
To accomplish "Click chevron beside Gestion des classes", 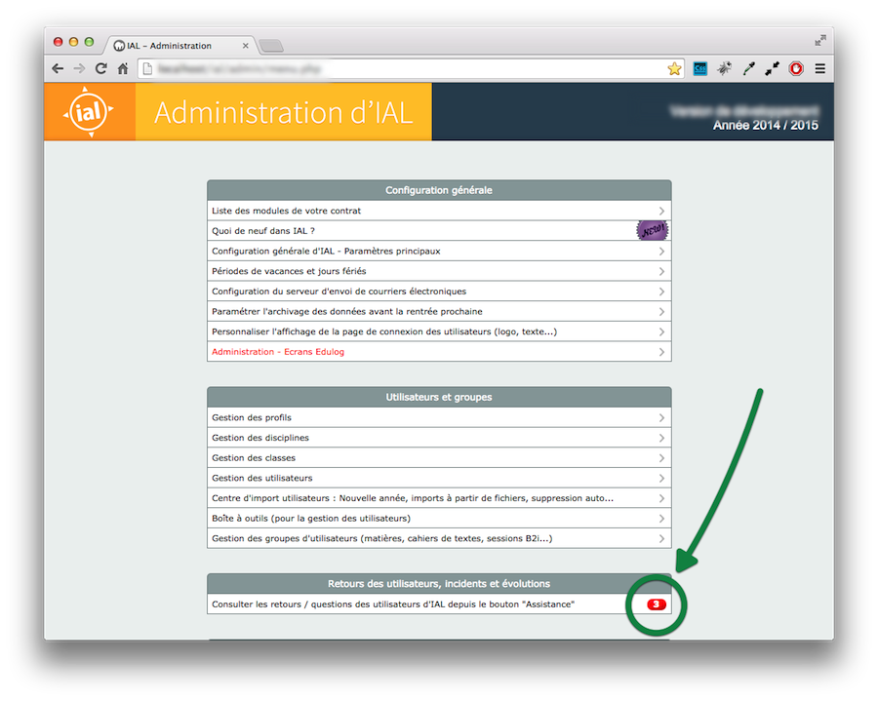I will pos(661,458).
